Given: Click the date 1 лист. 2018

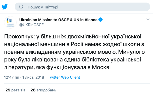Looking at the screenshot, I should 33,77.
